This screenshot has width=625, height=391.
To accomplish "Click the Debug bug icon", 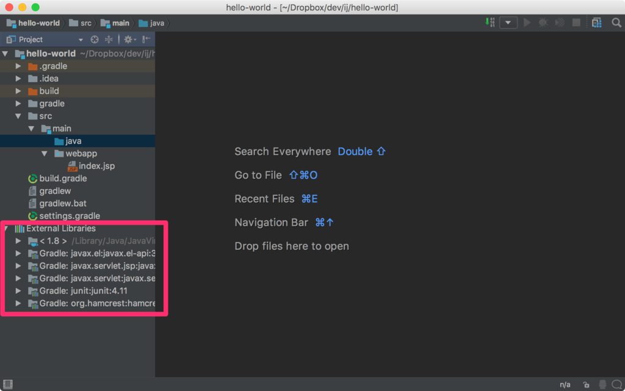I will tap(543, 23).
